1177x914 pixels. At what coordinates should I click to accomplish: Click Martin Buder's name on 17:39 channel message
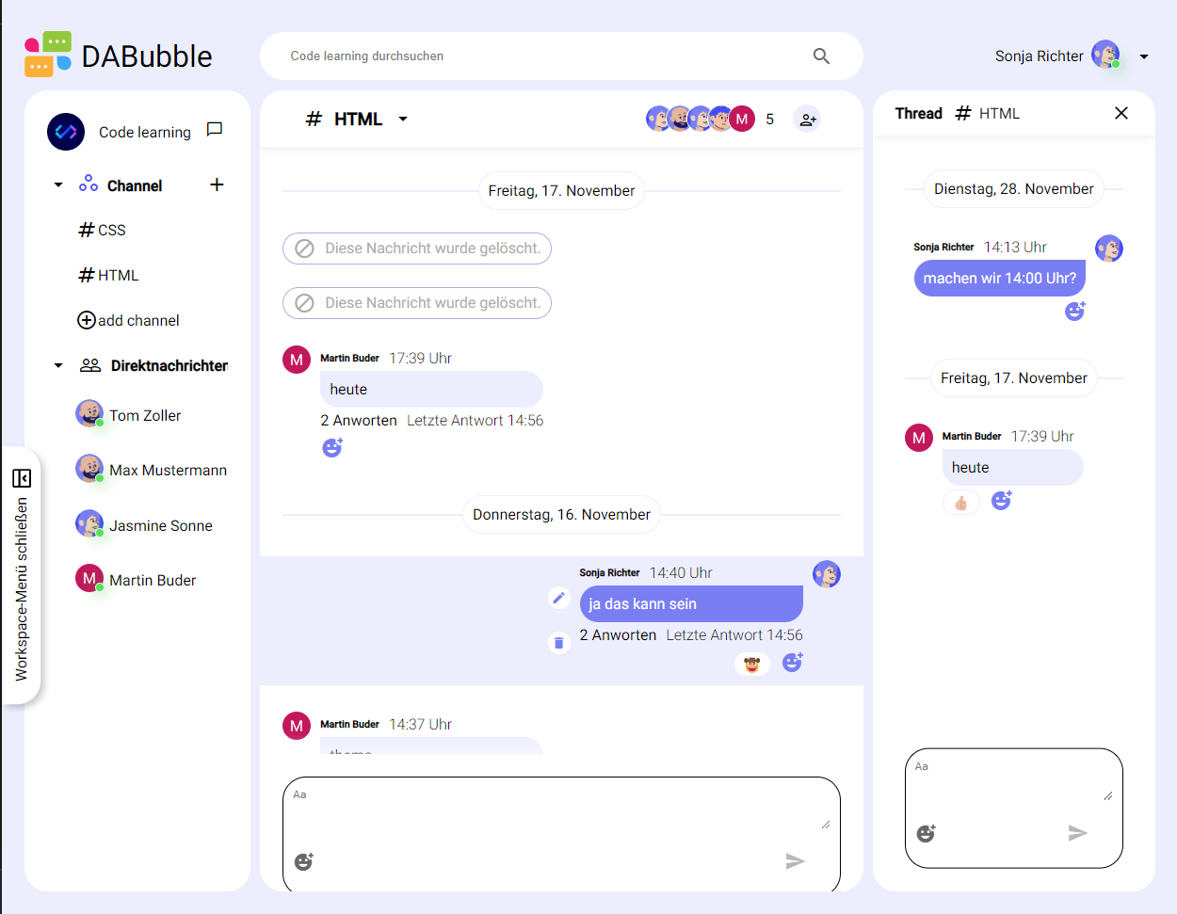point(349,358)
